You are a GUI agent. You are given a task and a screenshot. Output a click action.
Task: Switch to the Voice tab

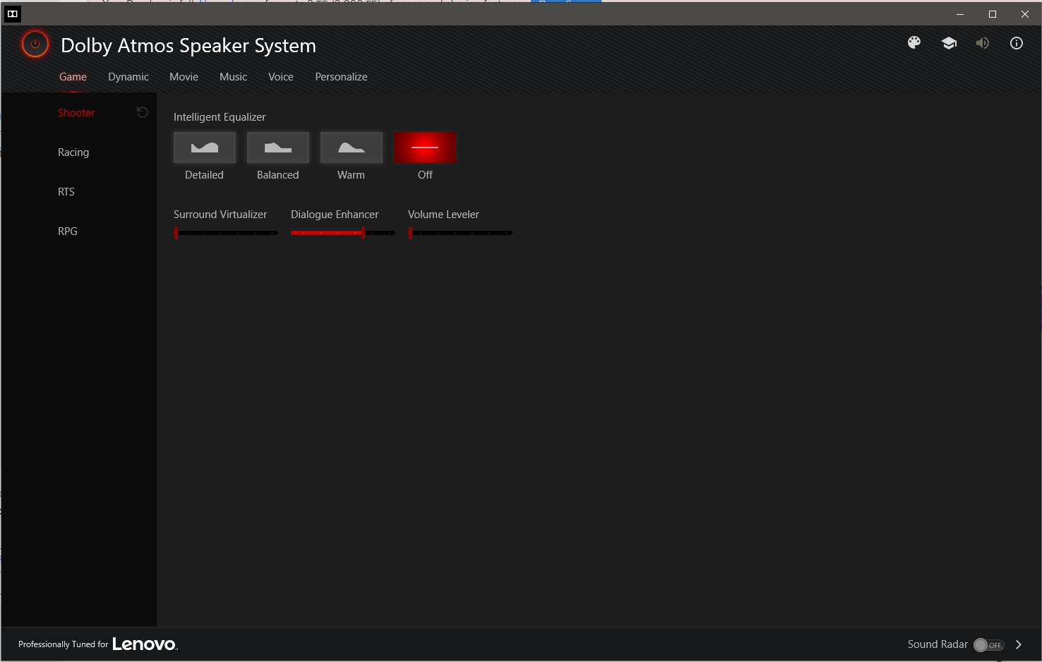point(281,77)
